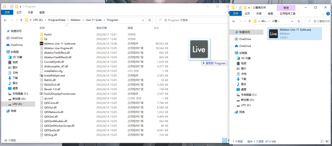Go up one level in Program window
Viewport: 332px width, 146px height.
tap(21, 20)
